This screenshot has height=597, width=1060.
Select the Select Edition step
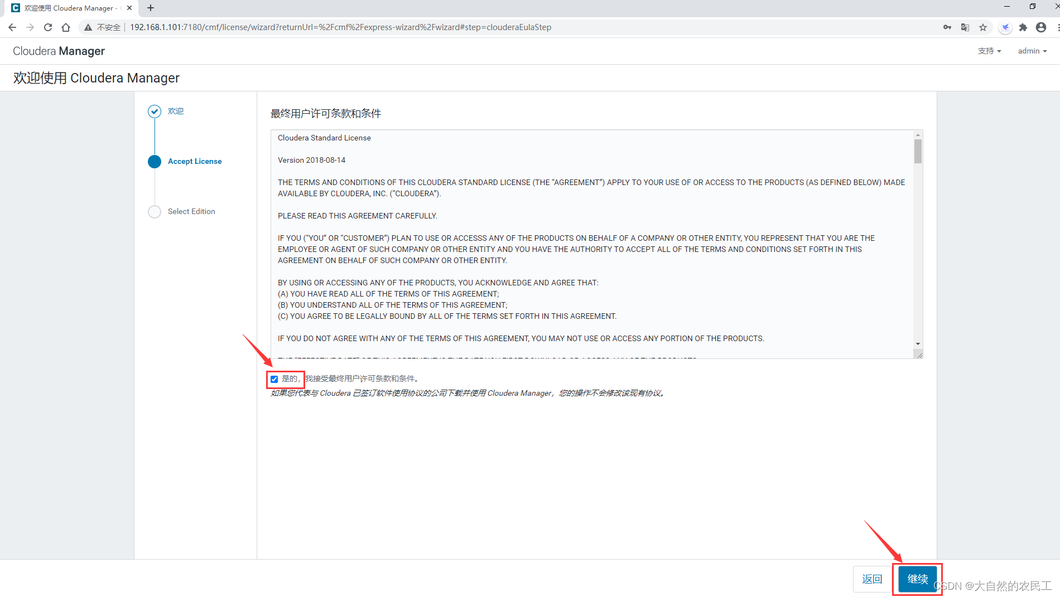191,212
